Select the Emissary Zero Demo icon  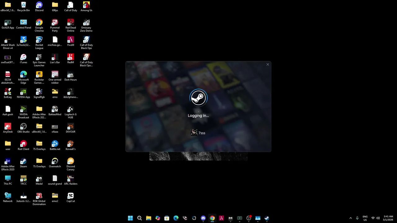pos(86,25)
